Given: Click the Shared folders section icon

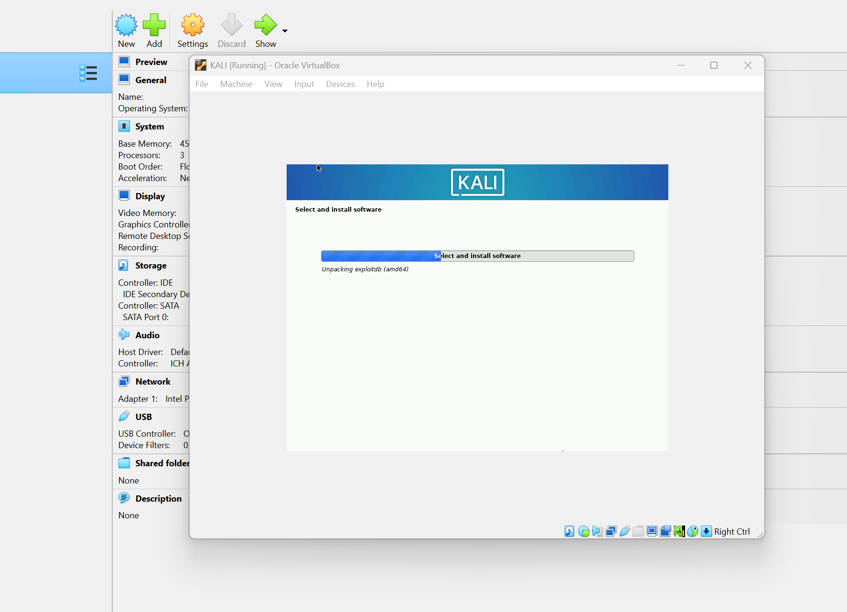Looking at the screenshot, I should coord(124,463).
